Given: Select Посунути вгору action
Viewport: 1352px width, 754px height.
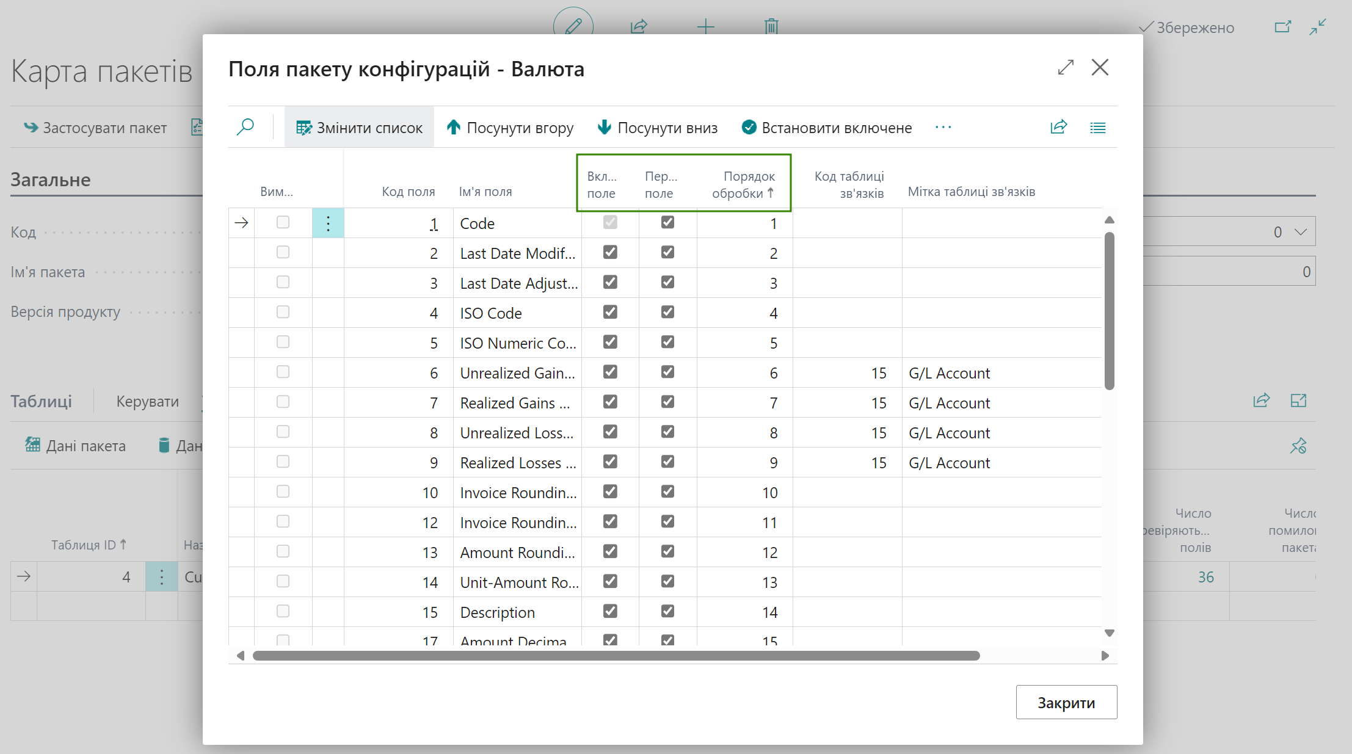Looking at the screenshot, I should (510, 128).
